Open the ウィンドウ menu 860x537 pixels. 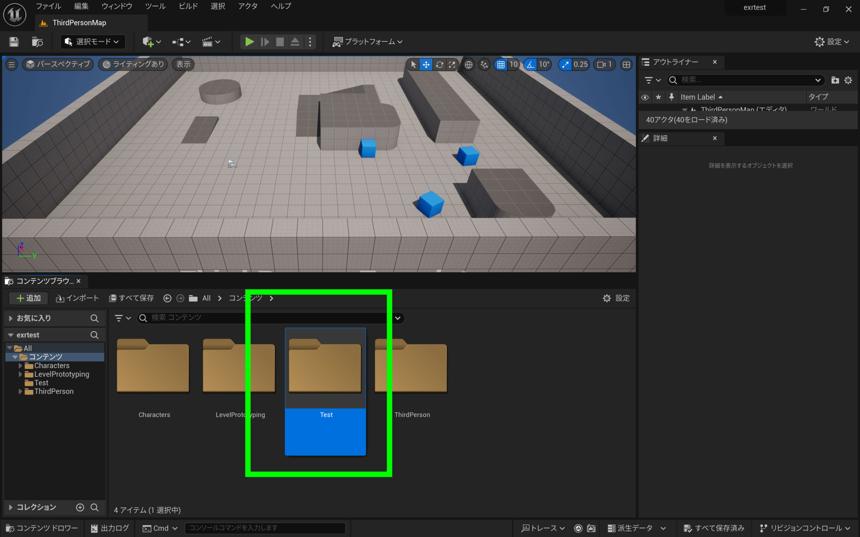pos(117,6)
